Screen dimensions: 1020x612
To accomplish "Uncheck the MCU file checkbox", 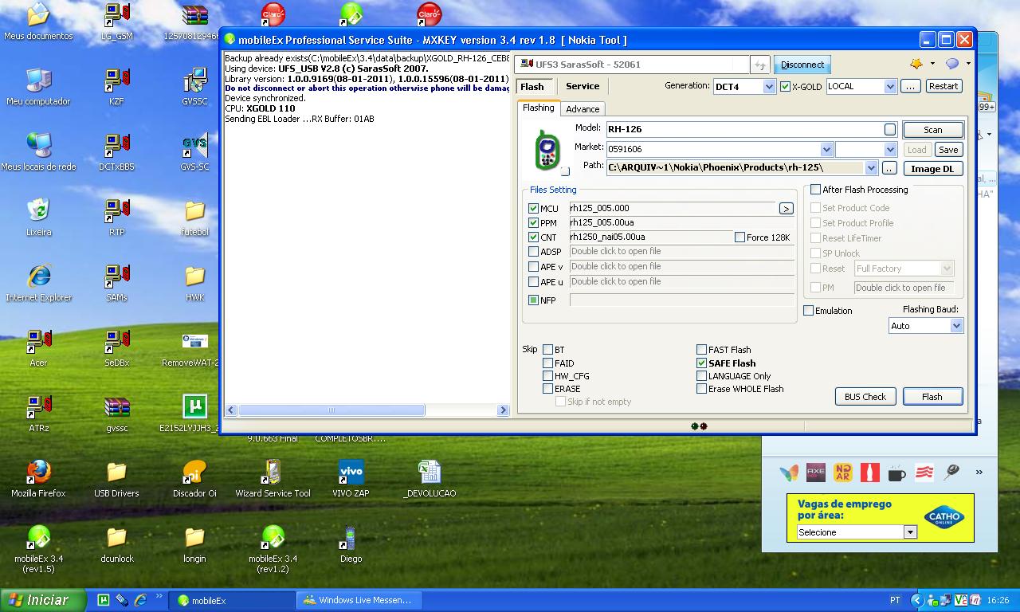I will pyautogui.click(x=533, y=209).
